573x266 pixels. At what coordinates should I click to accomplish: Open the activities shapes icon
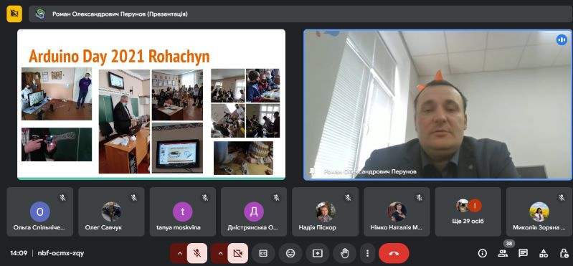point(544,253)
